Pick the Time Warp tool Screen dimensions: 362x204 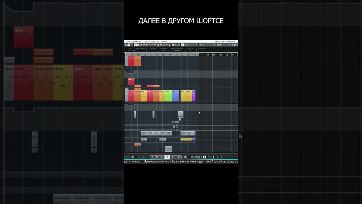coord(161,45)
